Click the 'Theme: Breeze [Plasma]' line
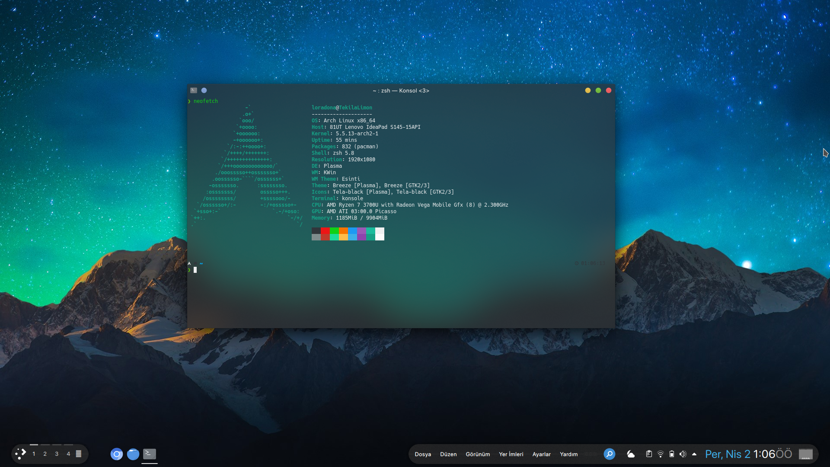Viewport: 830px width, 467px height. (371, 186)
